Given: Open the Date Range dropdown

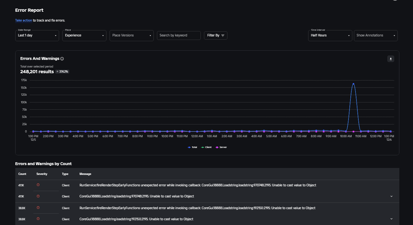Looking at the screenshot, I should point(37,35).
